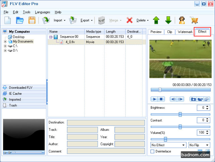Open the Tools menu
Viewport: 215px width, 162px height.
[x=27, y=12]
